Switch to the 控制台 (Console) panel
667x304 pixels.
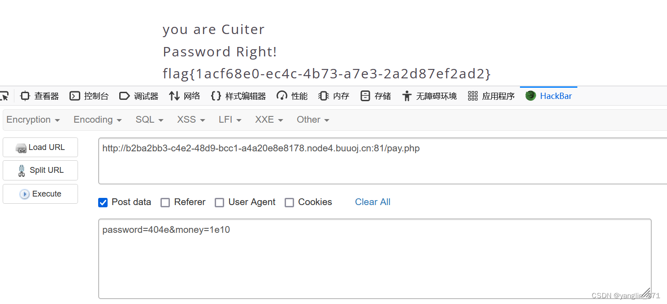[x=89, y=95]
